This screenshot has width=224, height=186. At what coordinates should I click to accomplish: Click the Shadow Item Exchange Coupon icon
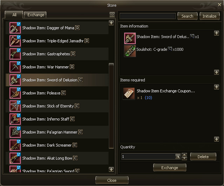[x=129, y=94]
